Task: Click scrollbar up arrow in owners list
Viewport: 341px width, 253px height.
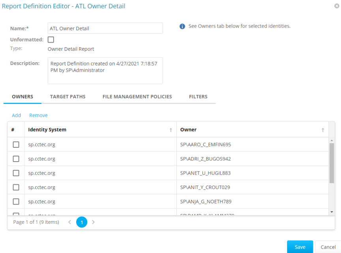Action: (332, 141)
